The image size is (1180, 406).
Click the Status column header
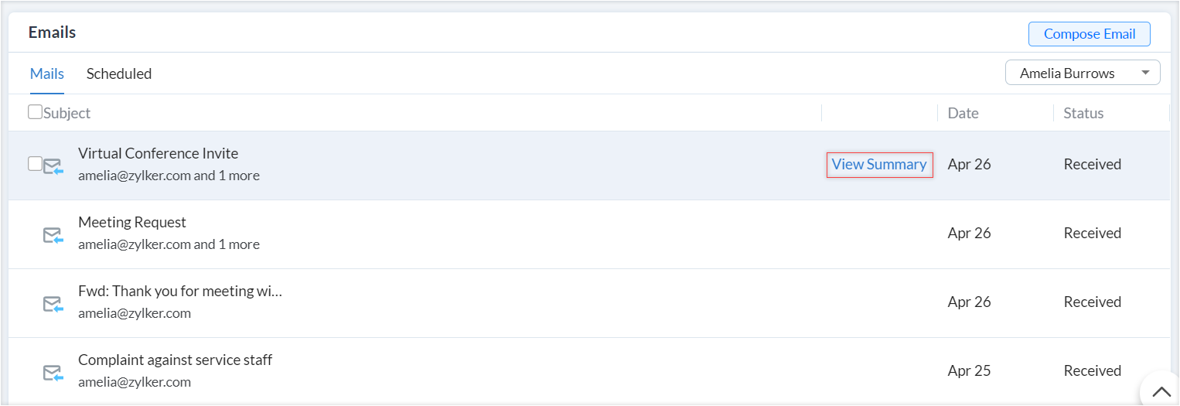tap(1083, 113)
